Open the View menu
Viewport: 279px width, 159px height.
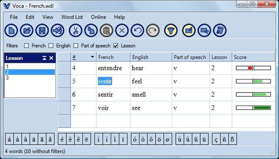(48, 17)
